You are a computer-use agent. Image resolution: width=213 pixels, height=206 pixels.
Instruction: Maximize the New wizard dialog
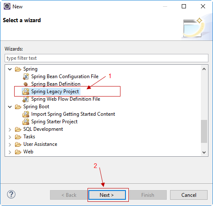click(x=184, y=6)
